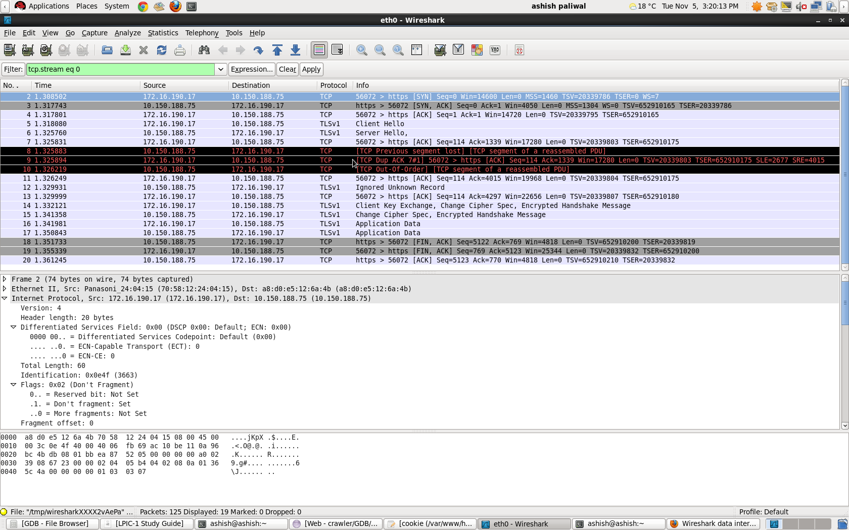The width and height of the screenshot is (849, 530).
Task: Apply the display filter
Action: point(311,69)
